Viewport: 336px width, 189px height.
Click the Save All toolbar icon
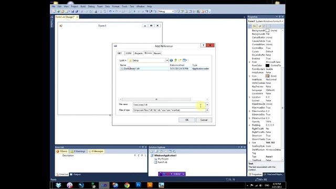(77, 12)
